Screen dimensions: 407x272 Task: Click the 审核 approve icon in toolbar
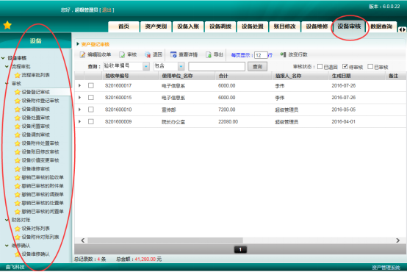(122, 54)
